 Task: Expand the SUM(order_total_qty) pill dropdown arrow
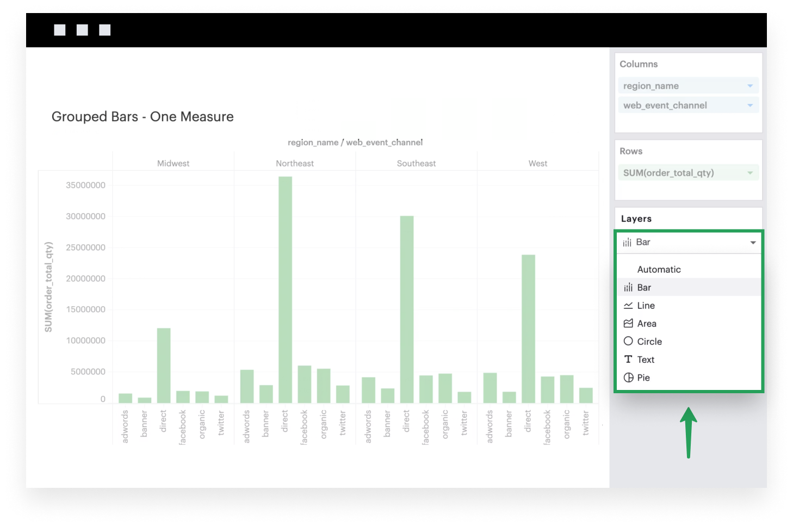750,173
